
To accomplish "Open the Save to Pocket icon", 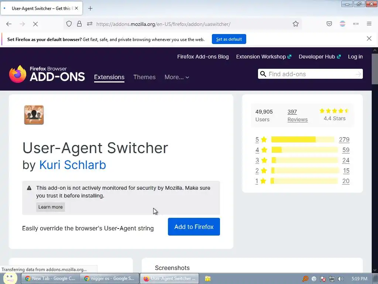I will pos(329,24).
